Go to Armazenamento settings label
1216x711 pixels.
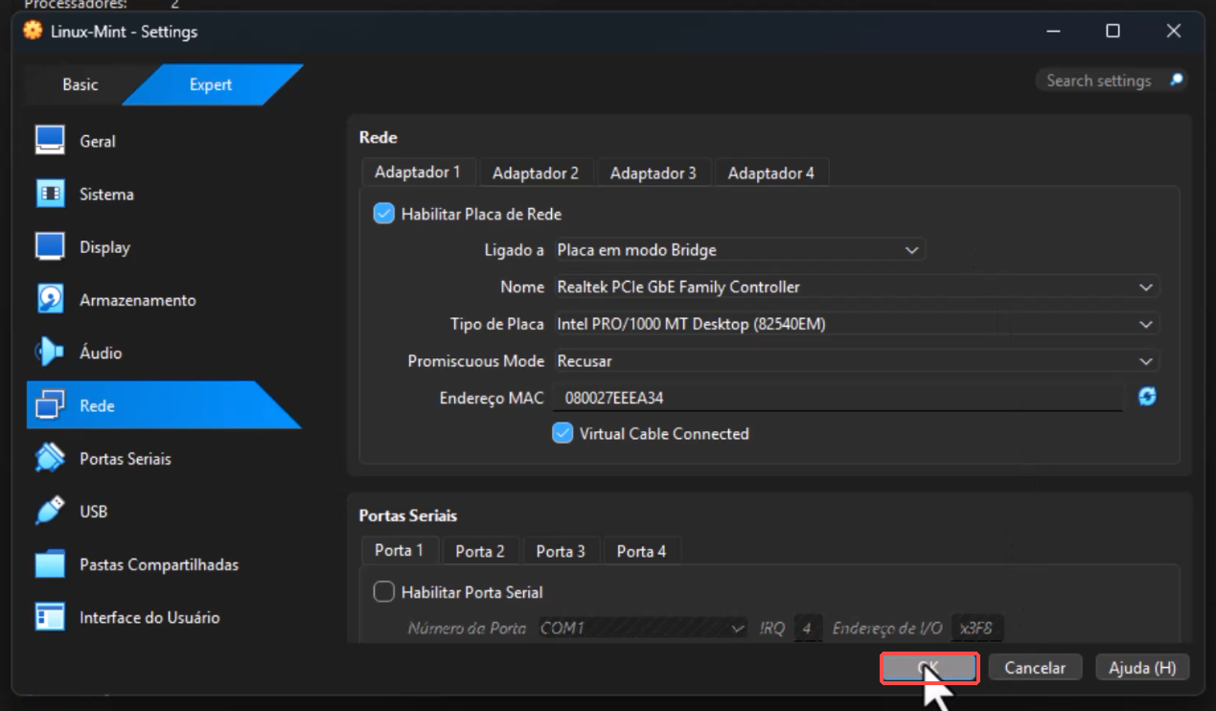tap(137, 300)
